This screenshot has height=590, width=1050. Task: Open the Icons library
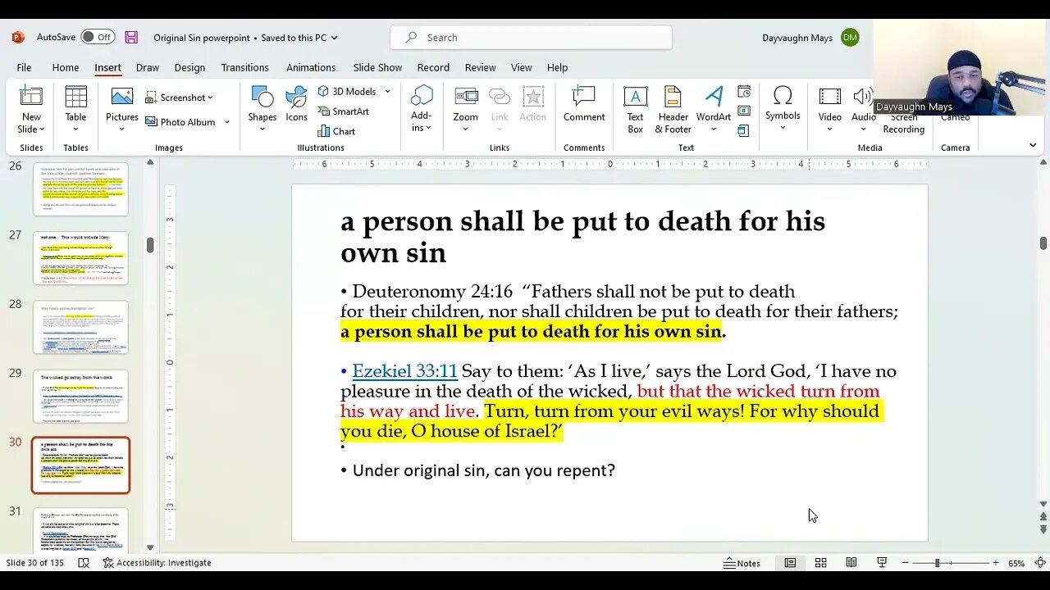coord(296,106)
